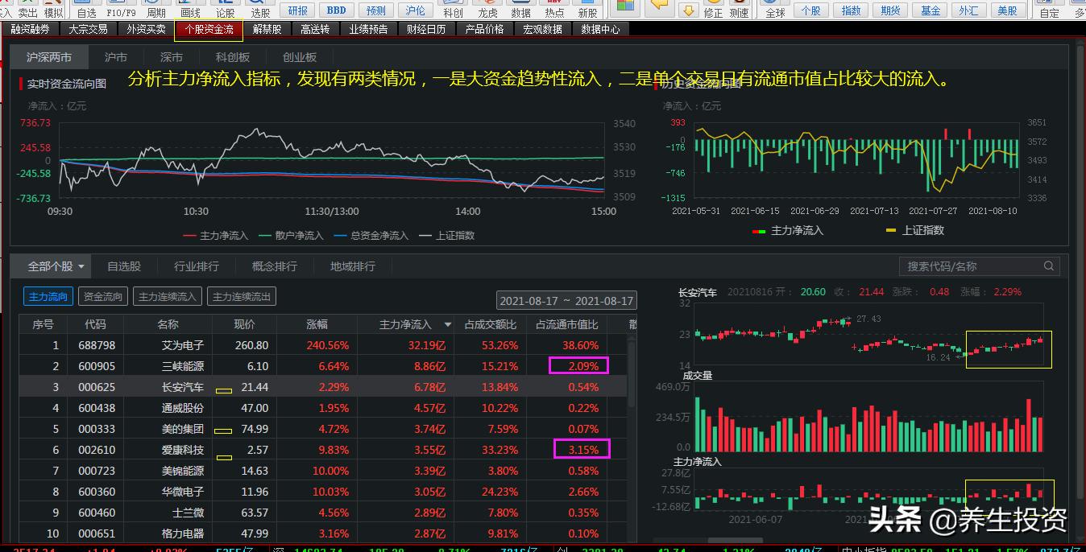Switch to the 科创板 market tab
This screenshot has width=1086, height=552.
(233, 57)
